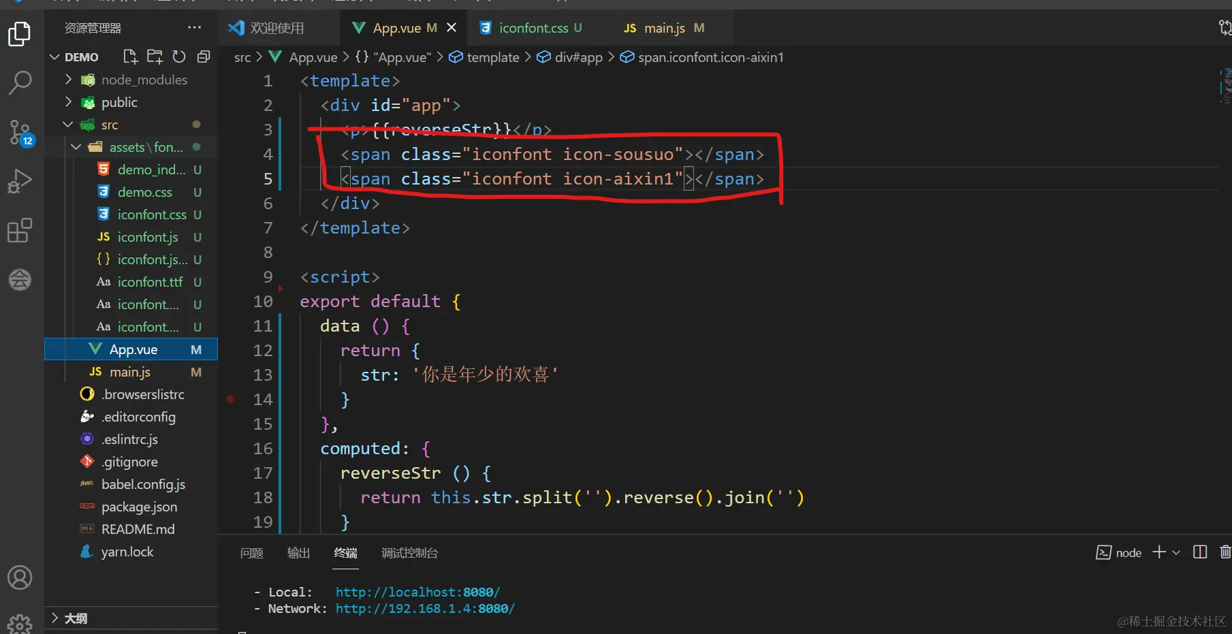
Task: Open explorer panel more actions (…) menu
Action: pos(195,28)
